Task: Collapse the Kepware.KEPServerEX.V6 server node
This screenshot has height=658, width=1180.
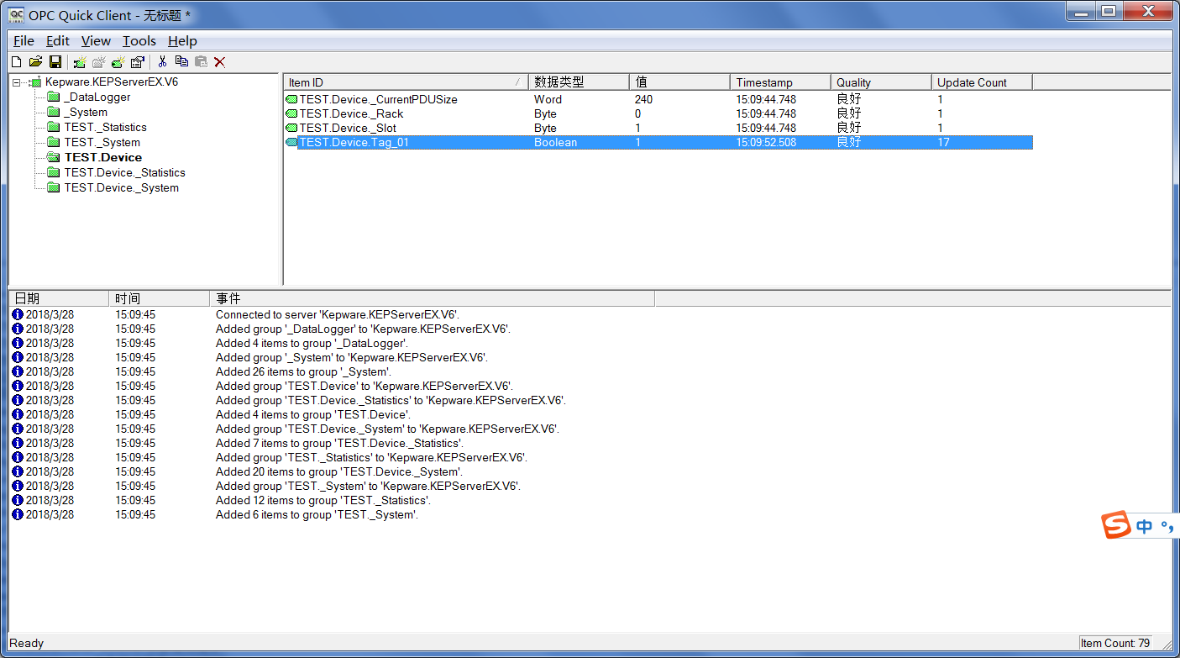Action: [x=17, y=82]
